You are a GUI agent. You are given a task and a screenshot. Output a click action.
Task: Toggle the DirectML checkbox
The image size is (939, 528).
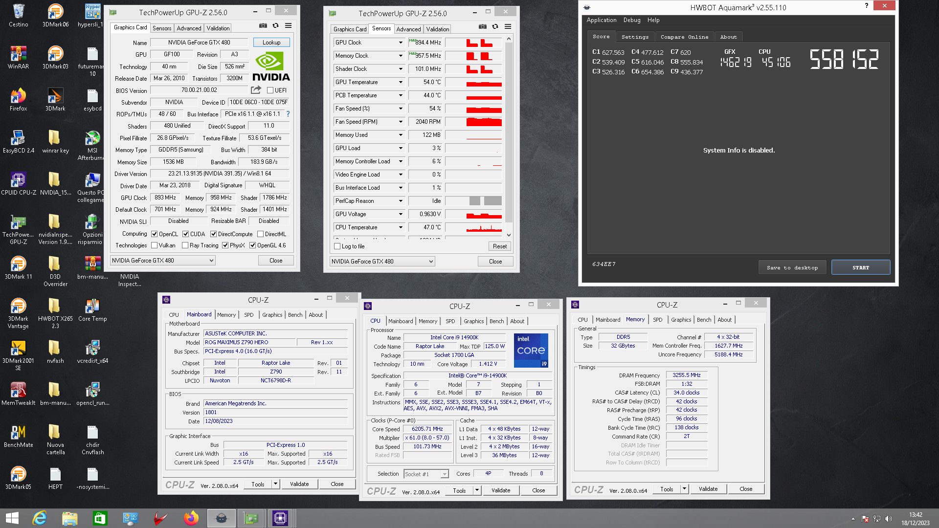point(261,234)
